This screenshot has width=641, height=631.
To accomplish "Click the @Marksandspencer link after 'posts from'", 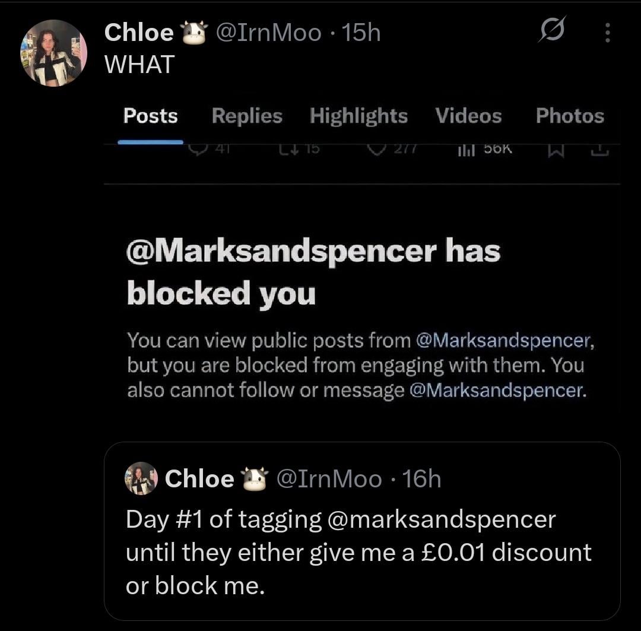I will (504, 340).
